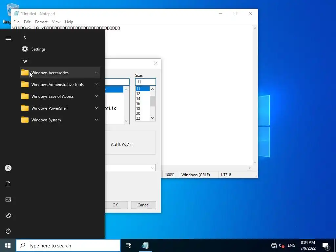This screenshot has width=336, height=252.
Task: Click the Windows Accessories folder icon
Action: (x=25, y=73)
